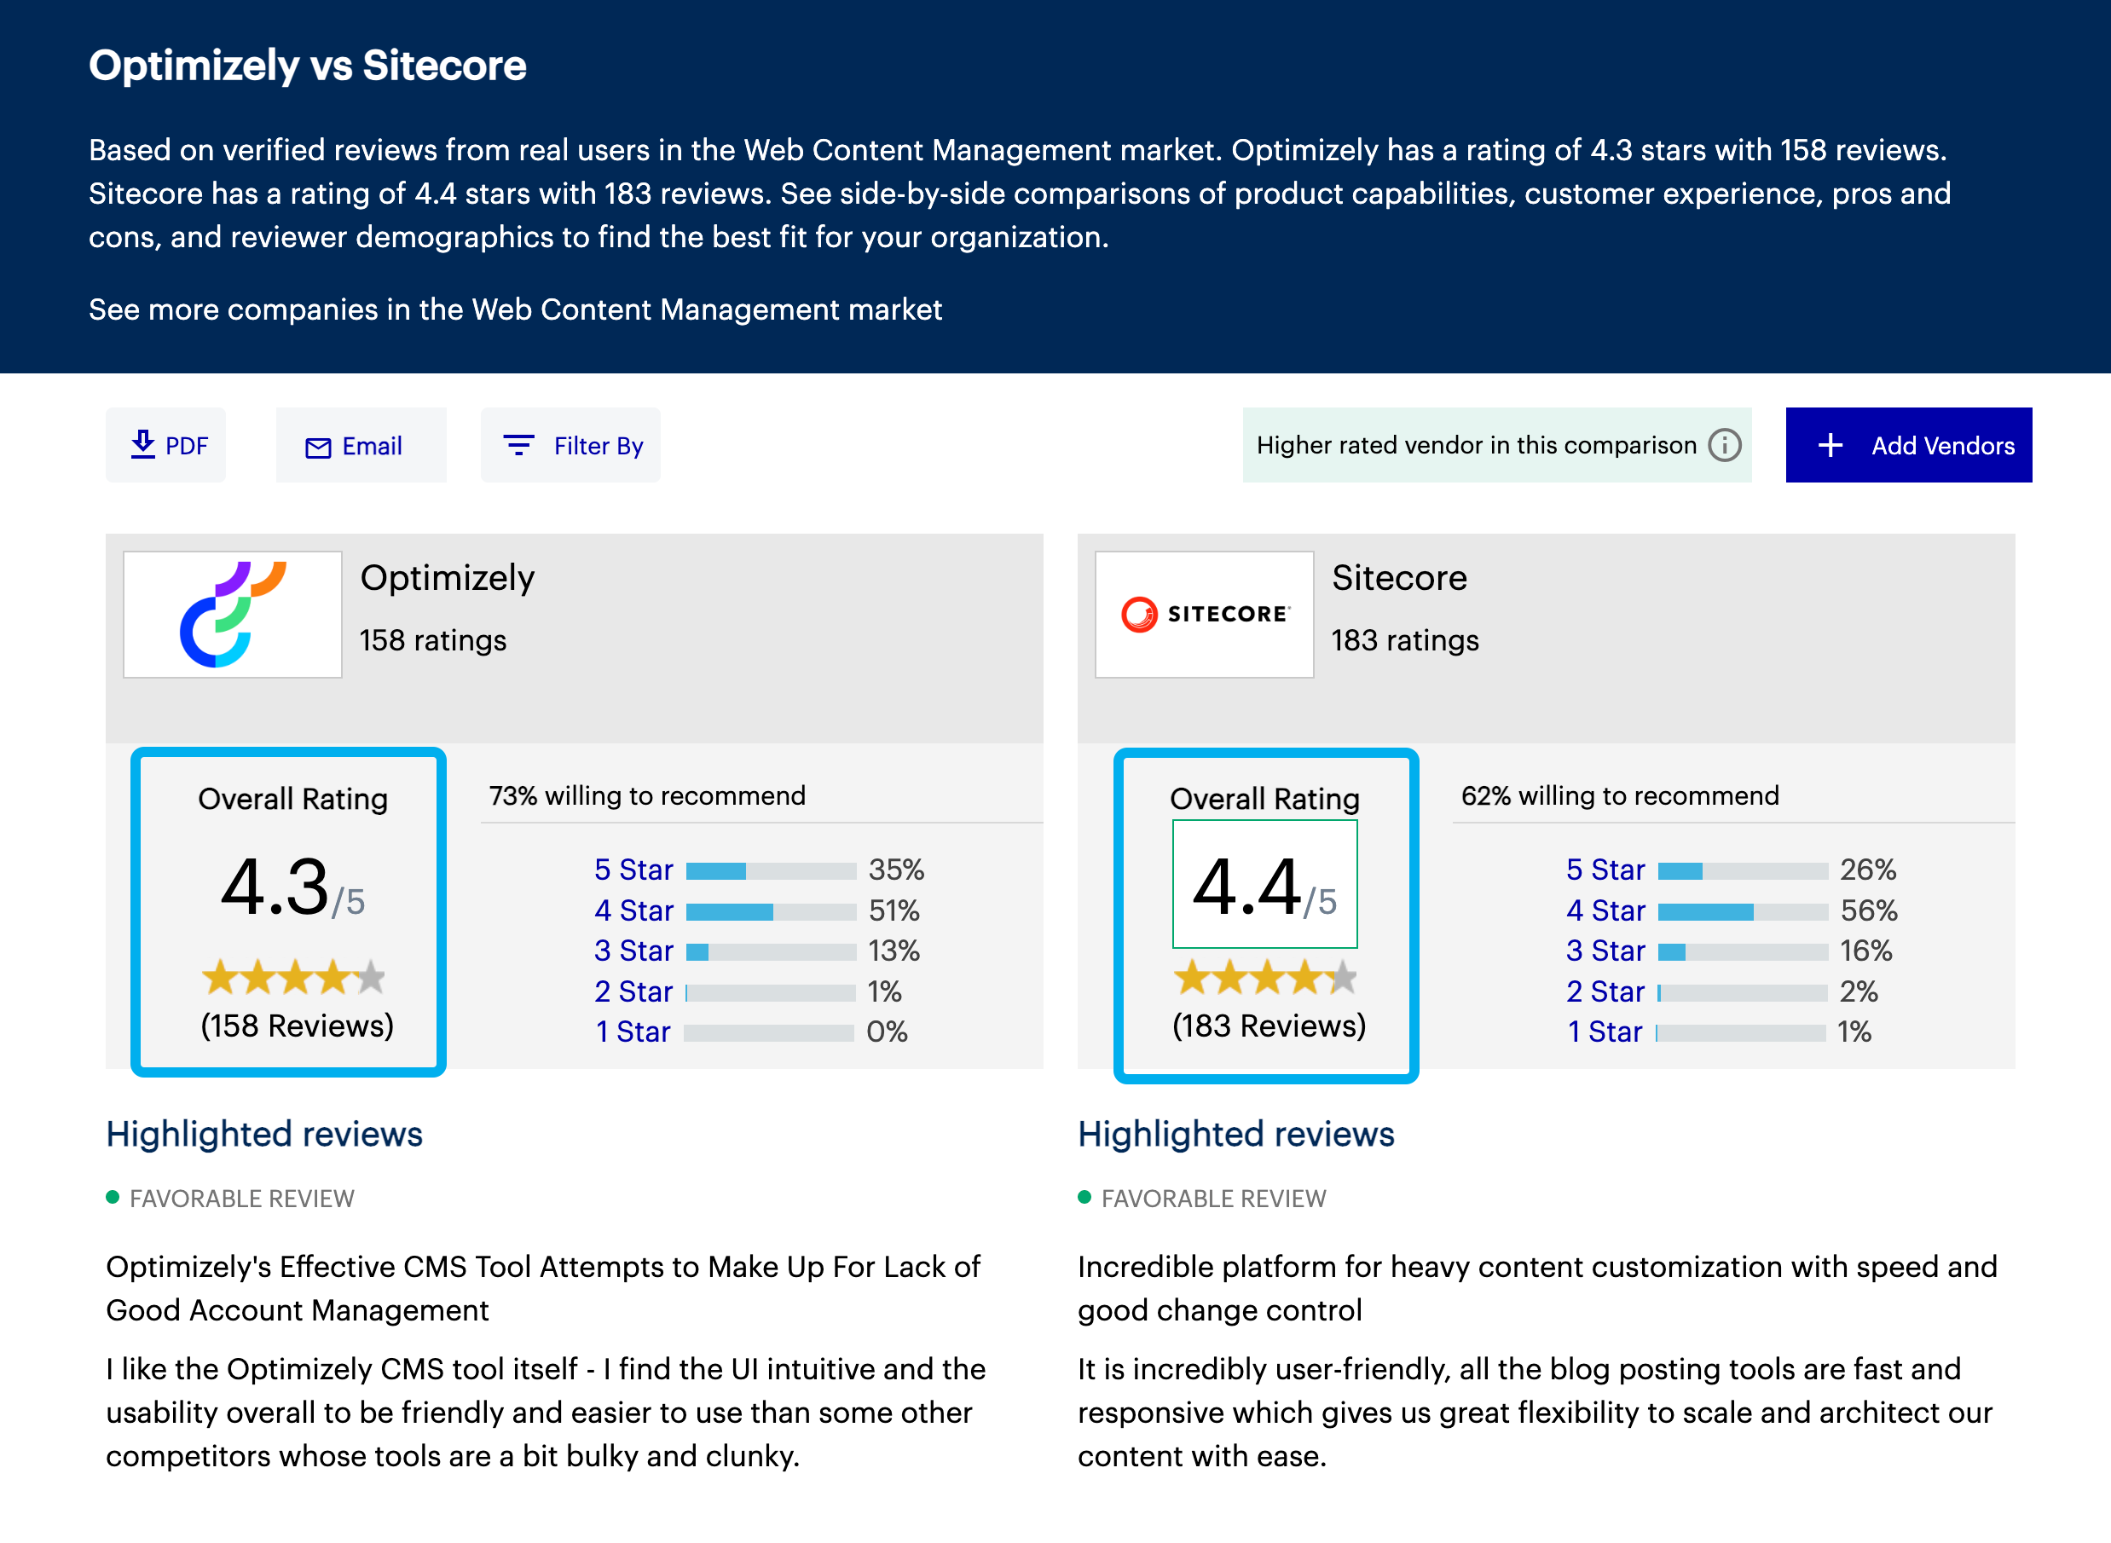2111x1543 pixels.
Task: Click the Filter By funnel icon
Action: click(518, 446)
